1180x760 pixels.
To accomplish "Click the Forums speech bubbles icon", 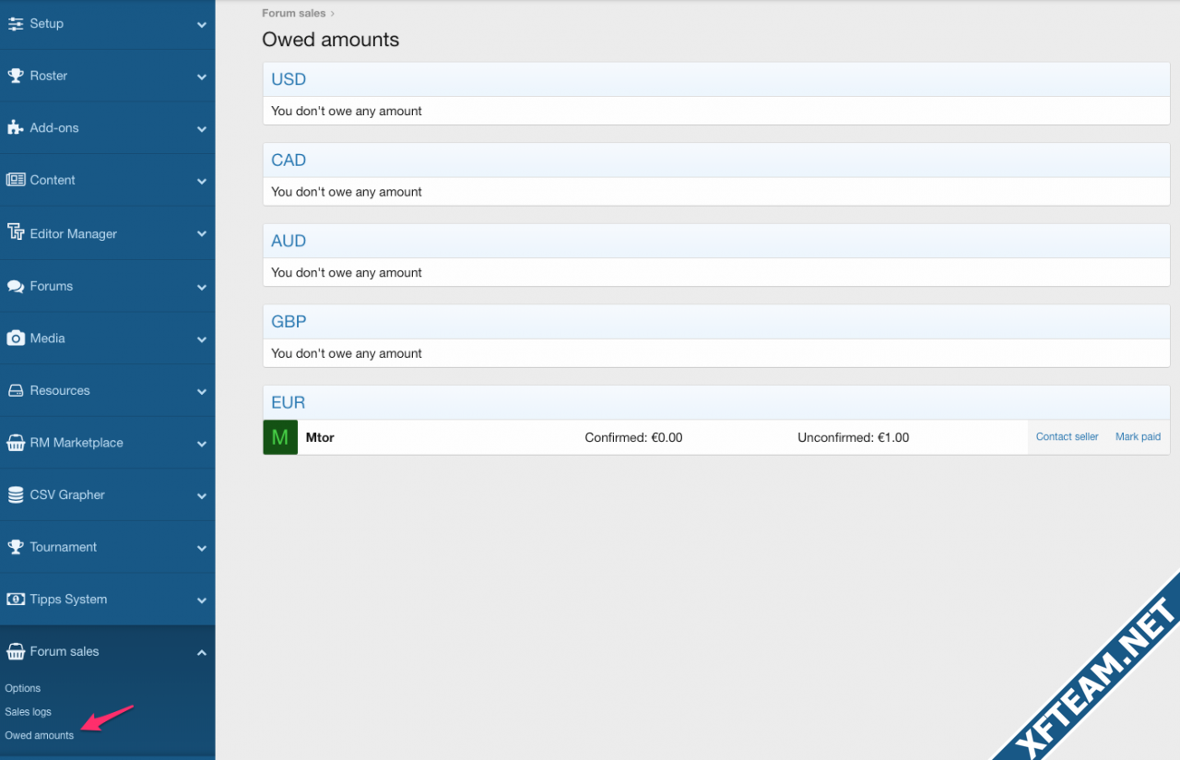I will tap(16, 286).
